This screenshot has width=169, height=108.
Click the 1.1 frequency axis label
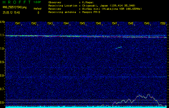coord(2,35)
